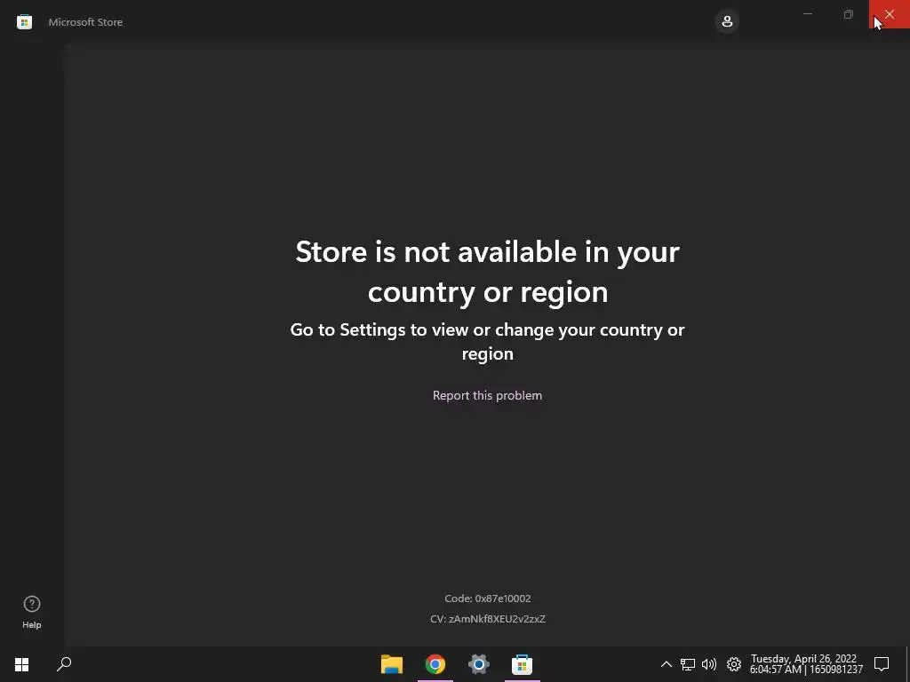Click the Go to Settings message text
This screenshot has height=682, width=910.
[488, 342]
